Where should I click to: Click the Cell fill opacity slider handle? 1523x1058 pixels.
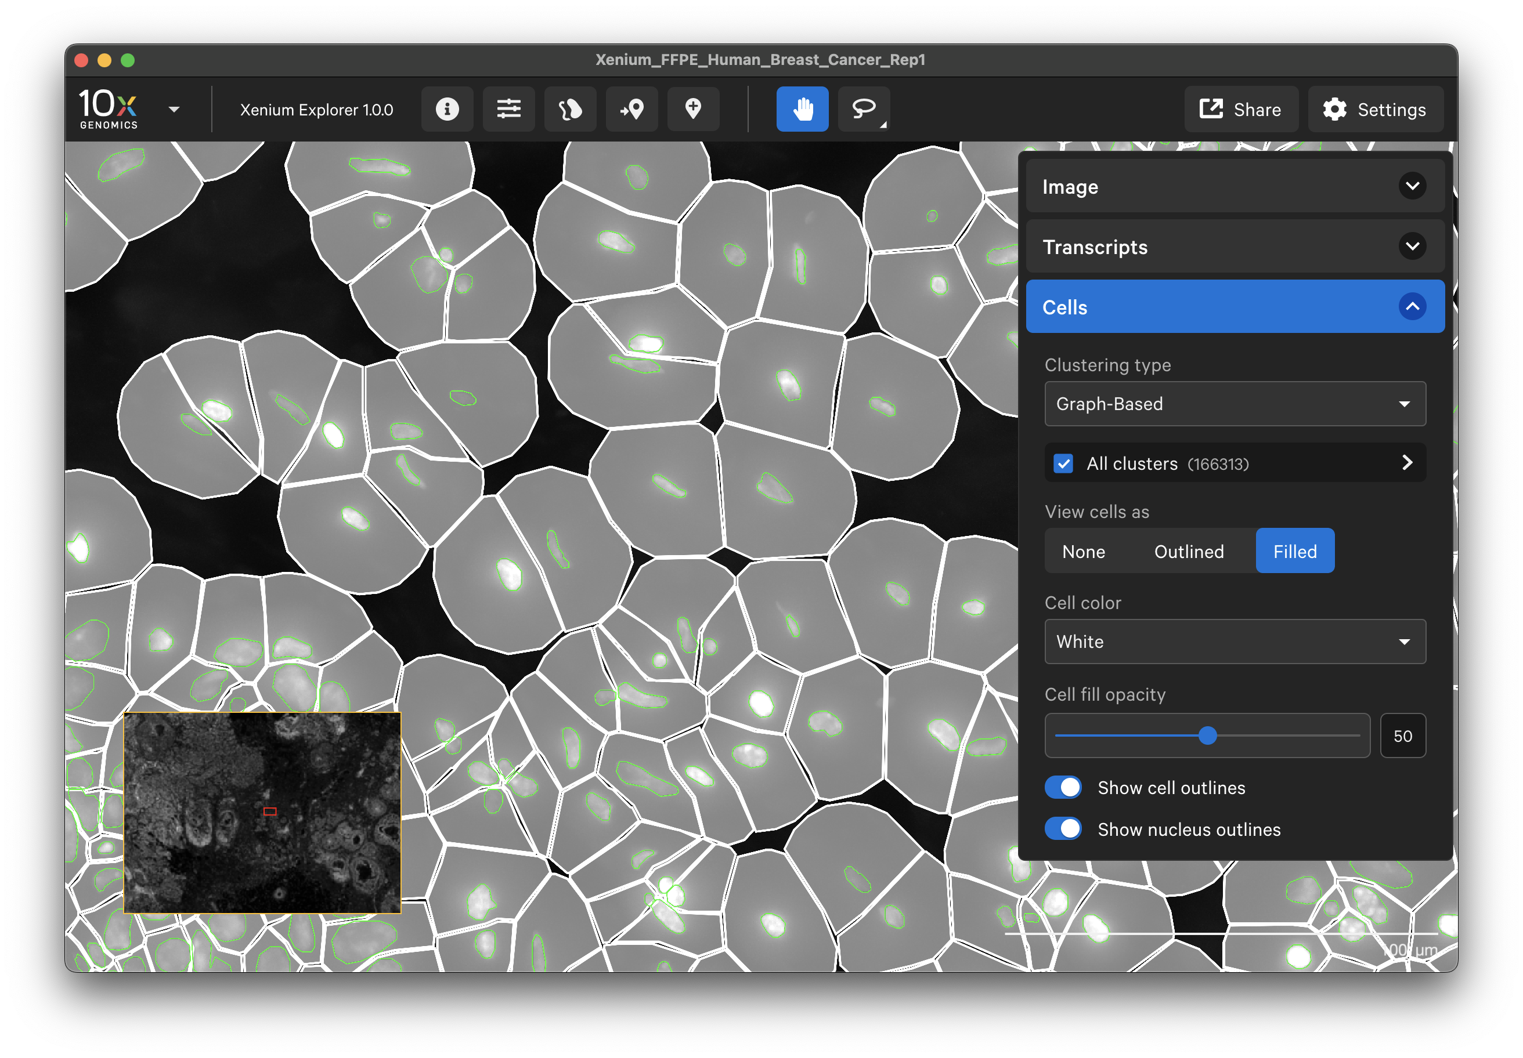click(1208, 736)
